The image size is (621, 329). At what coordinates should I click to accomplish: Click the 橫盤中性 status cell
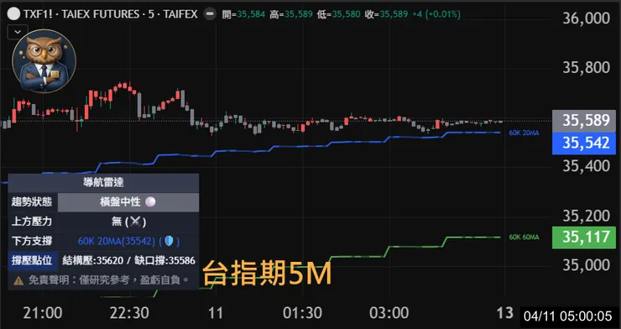coord(128,202)
